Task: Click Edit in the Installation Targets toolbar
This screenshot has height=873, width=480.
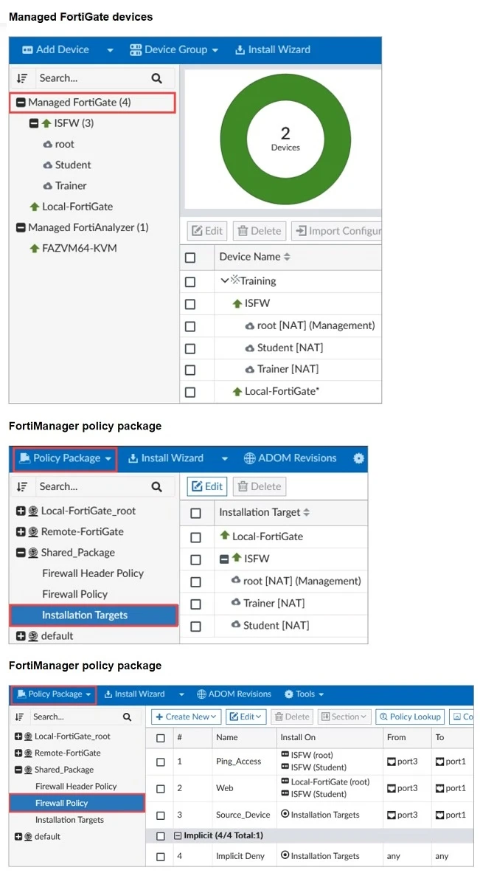Action: click(x=206, y=486)
